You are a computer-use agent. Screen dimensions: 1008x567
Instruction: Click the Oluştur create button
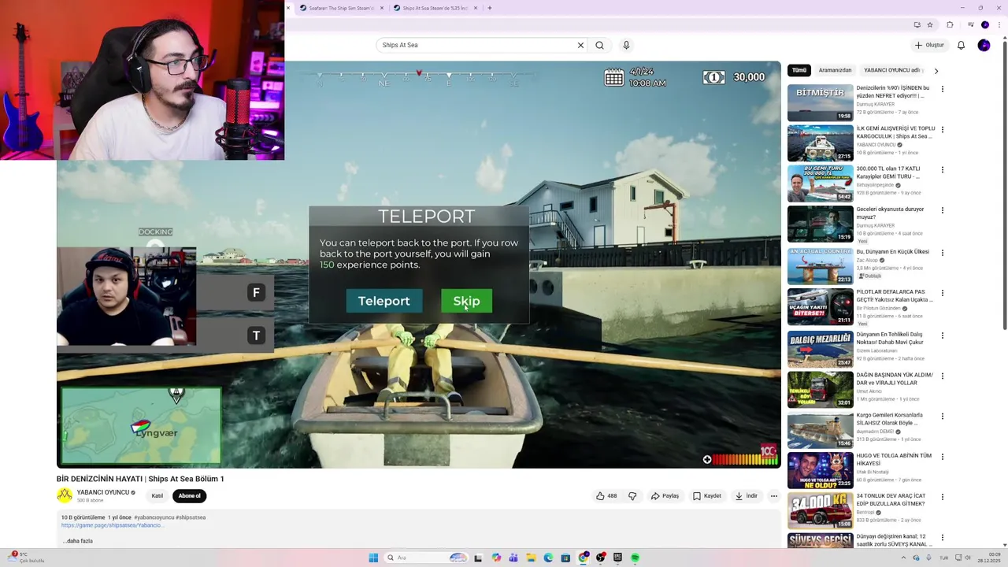pyautogui.click(x=929, y=45)
